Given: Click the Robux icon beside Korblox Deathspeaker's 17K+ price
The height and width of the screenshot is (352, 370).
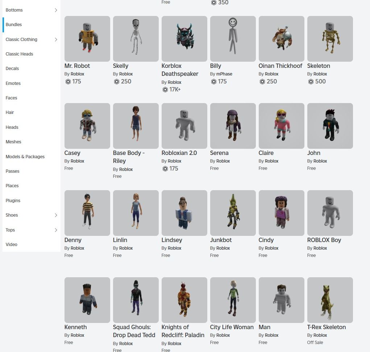Looking at the screenshot, I should [x=165, y=89].
